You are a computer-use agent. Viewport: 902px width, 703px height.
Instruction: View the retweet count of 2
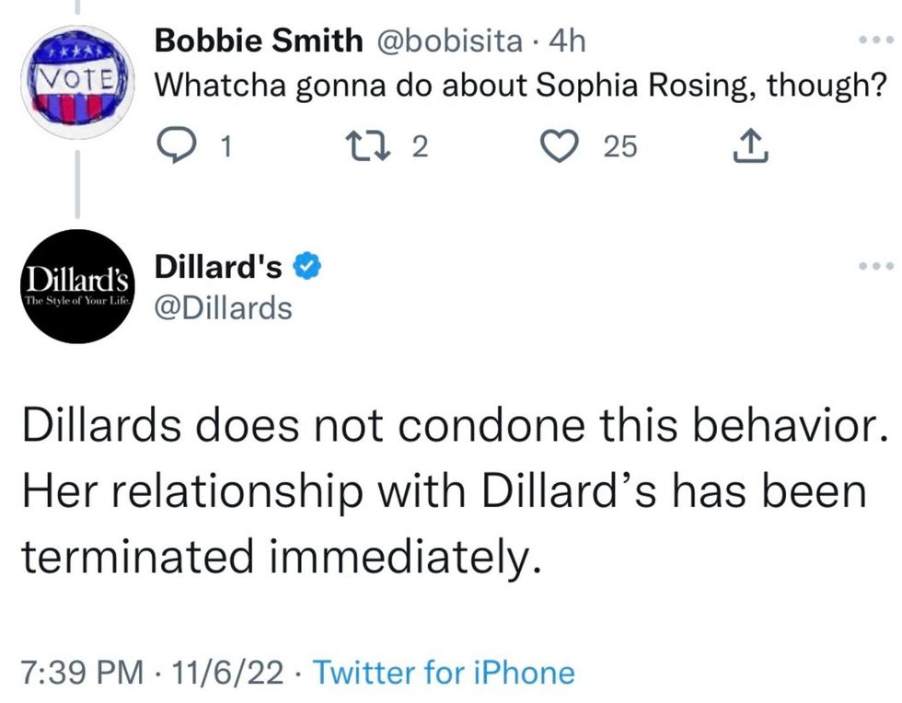tap(419, 146)
